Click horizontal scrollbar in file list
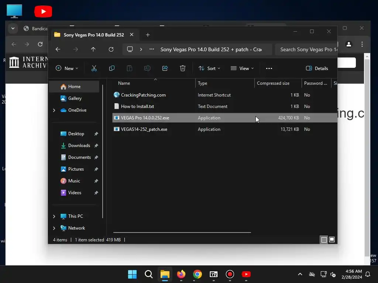The image size is (378, 283). click(x=182, y=233)
